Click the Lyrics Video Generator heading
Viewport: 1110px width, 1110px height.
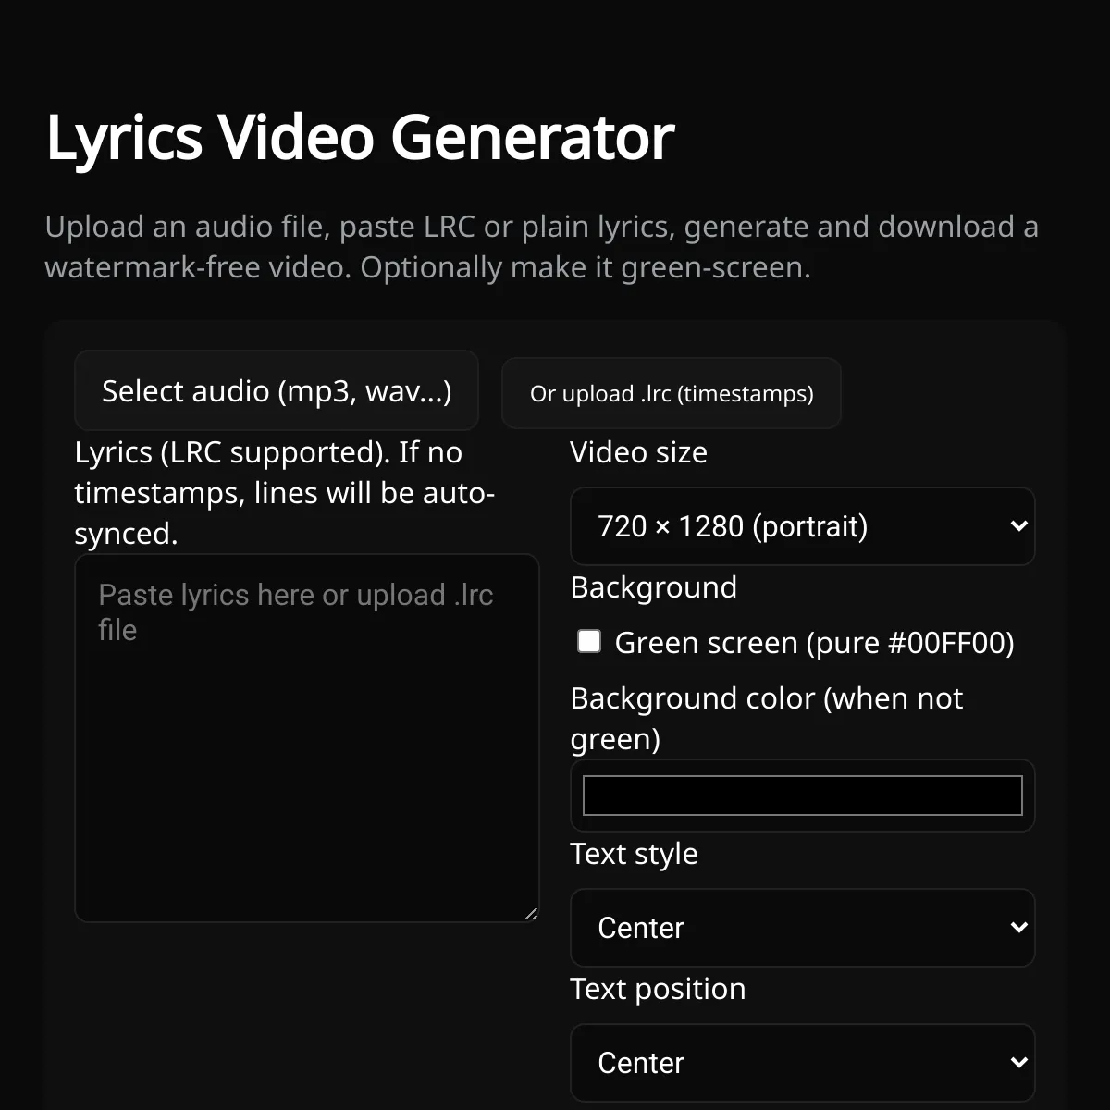(x=360, y=138)
